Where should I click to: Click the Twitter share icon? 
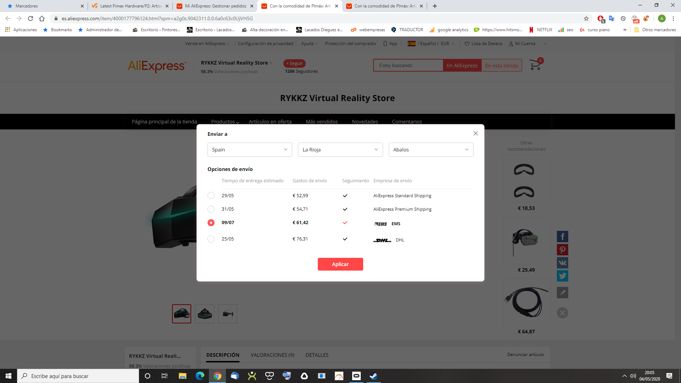point(562,276)
